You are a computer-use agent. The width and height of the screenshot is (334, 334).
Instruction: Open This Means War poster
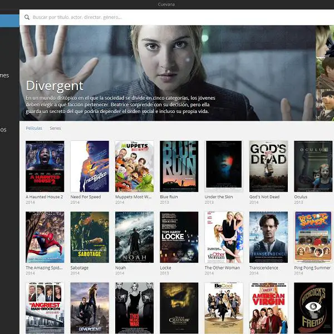coord(134,308)
